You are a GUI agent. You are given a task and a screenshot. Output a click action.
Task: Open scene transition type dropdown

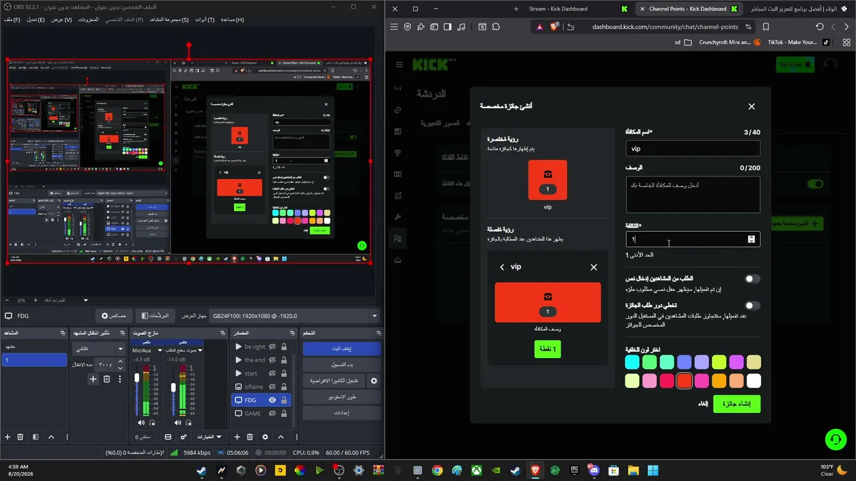98,349
